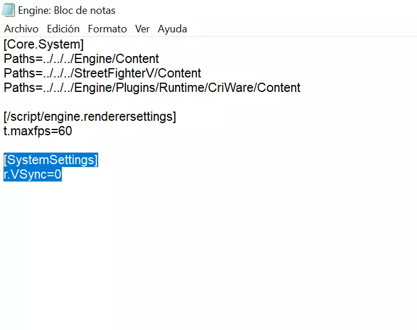Screen dimensions: 417x330
Task: Open the Formato menu
Action: pyautogui.click(x=107, y=29)
